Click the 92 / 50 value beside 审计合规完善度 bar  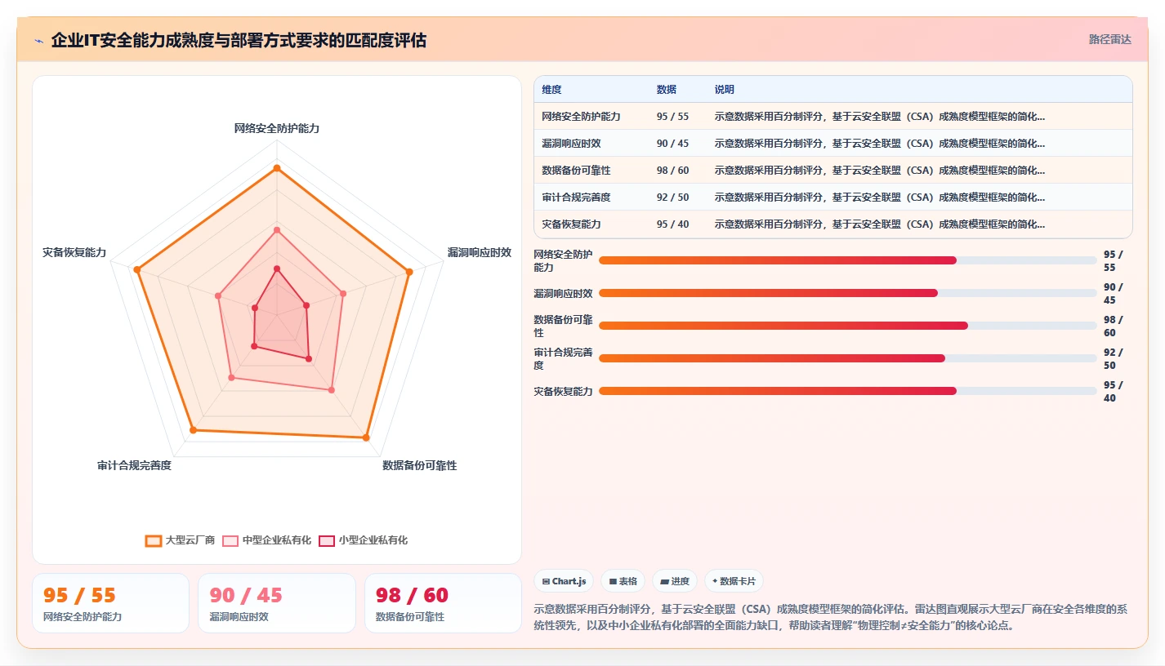(1114, 358)
